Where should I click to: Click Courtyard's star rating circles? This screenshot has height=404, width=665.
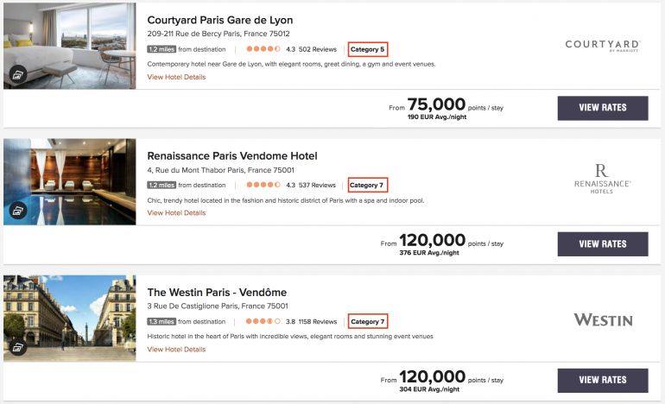(x=263, y=49)
